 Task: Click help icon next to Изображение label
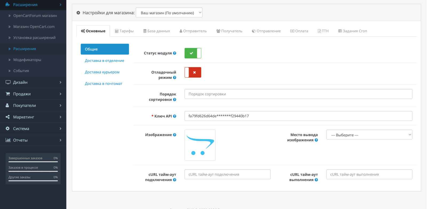175,135
